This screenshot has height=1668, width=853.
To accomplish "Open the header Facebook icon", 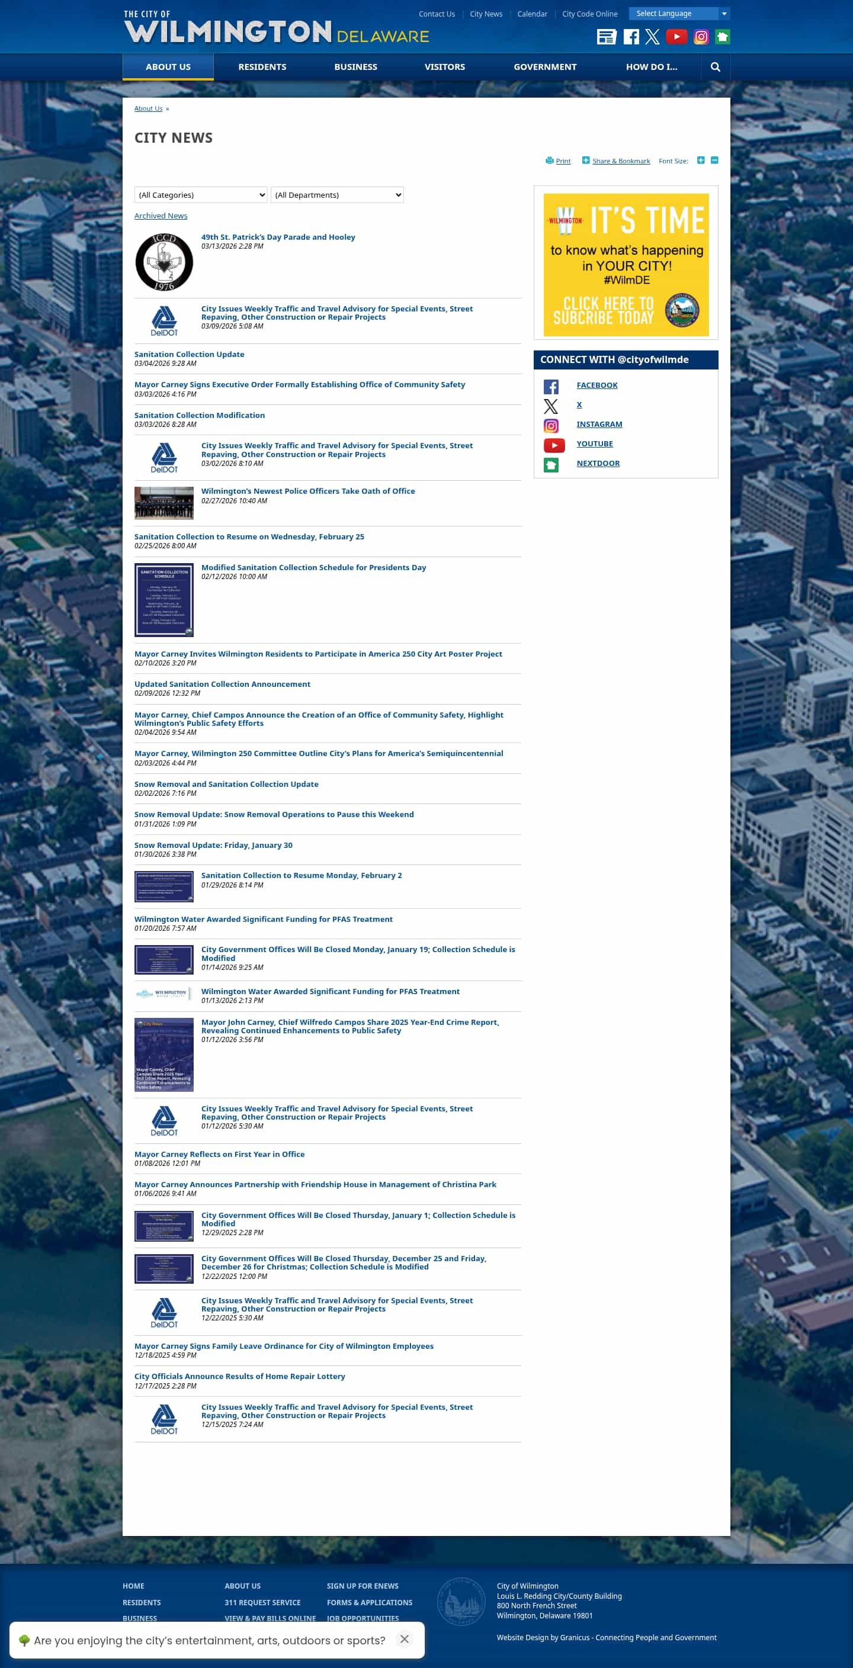I will coord(631,37).
